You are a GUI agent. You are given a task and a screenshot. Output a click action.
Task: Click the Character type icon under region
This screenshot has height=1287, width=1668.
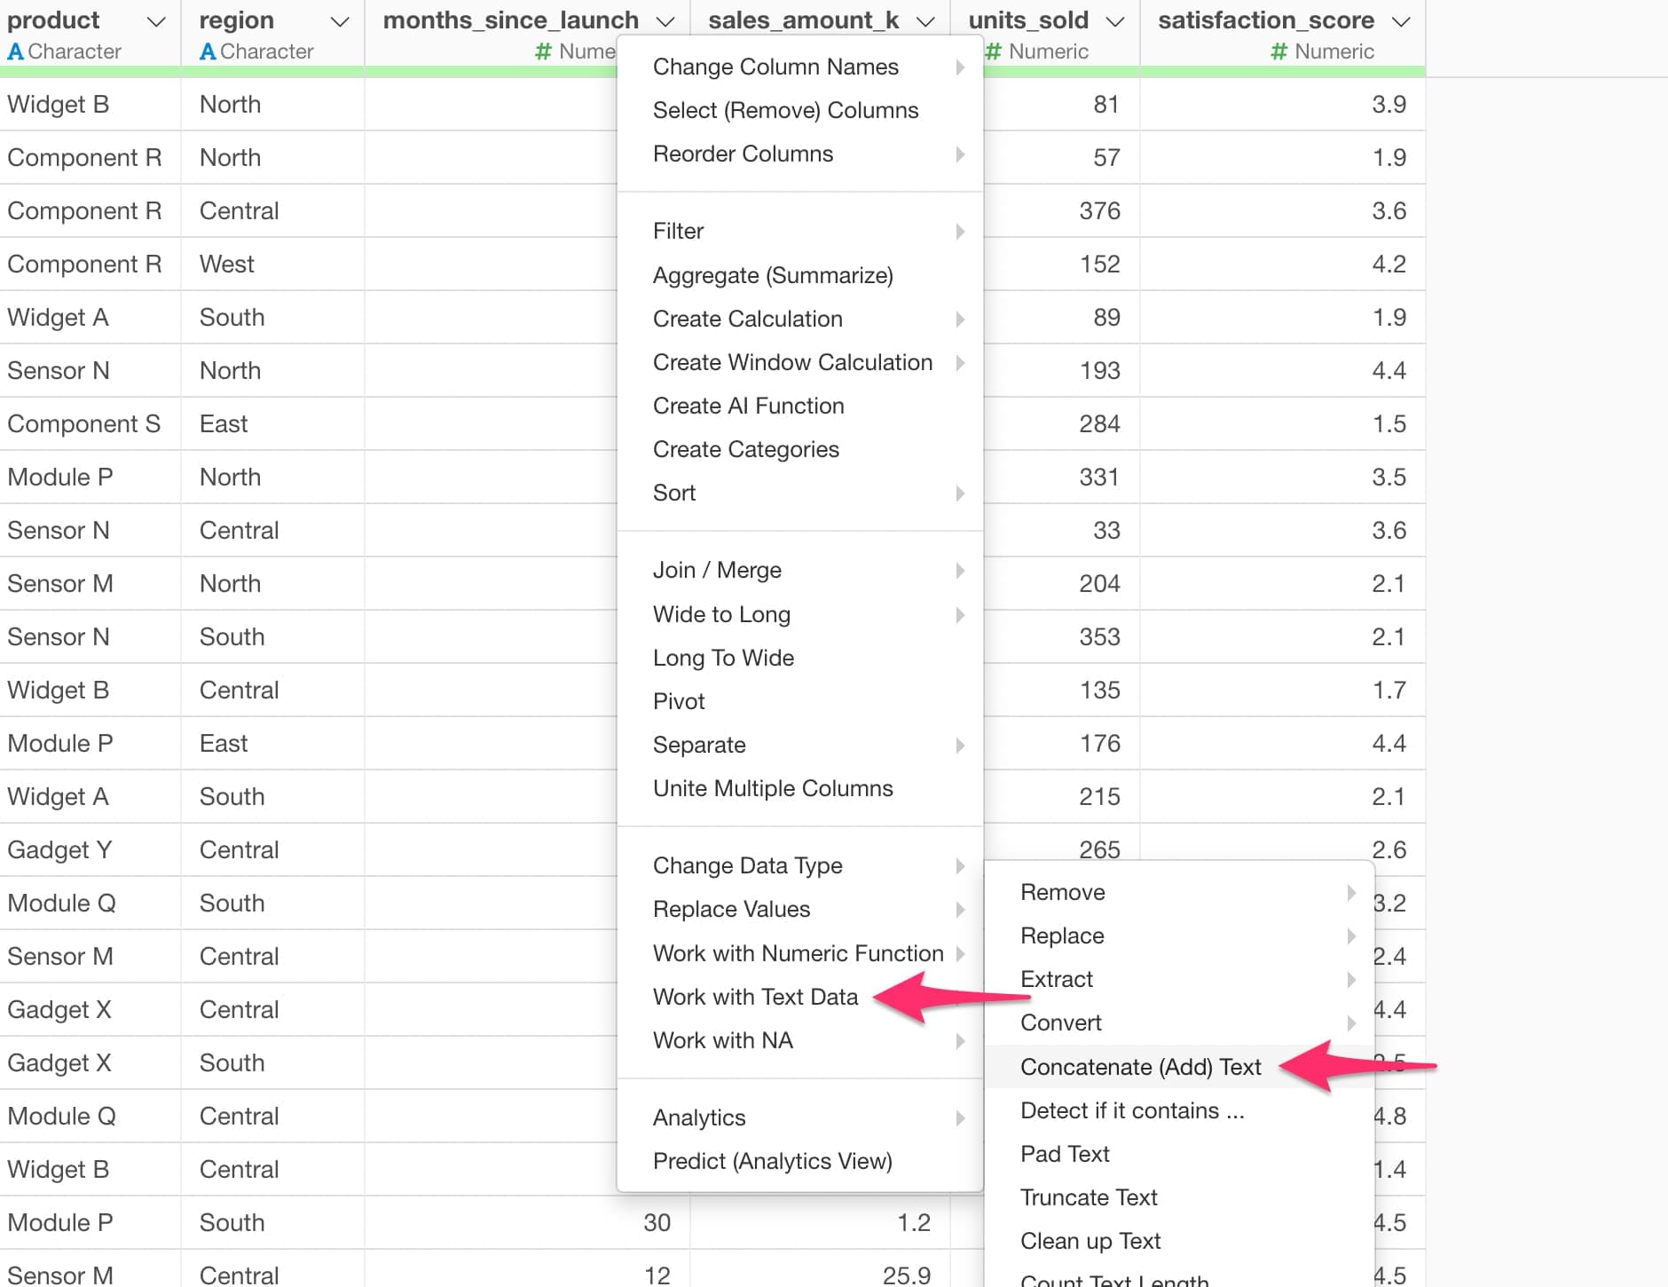click(208, 51)
